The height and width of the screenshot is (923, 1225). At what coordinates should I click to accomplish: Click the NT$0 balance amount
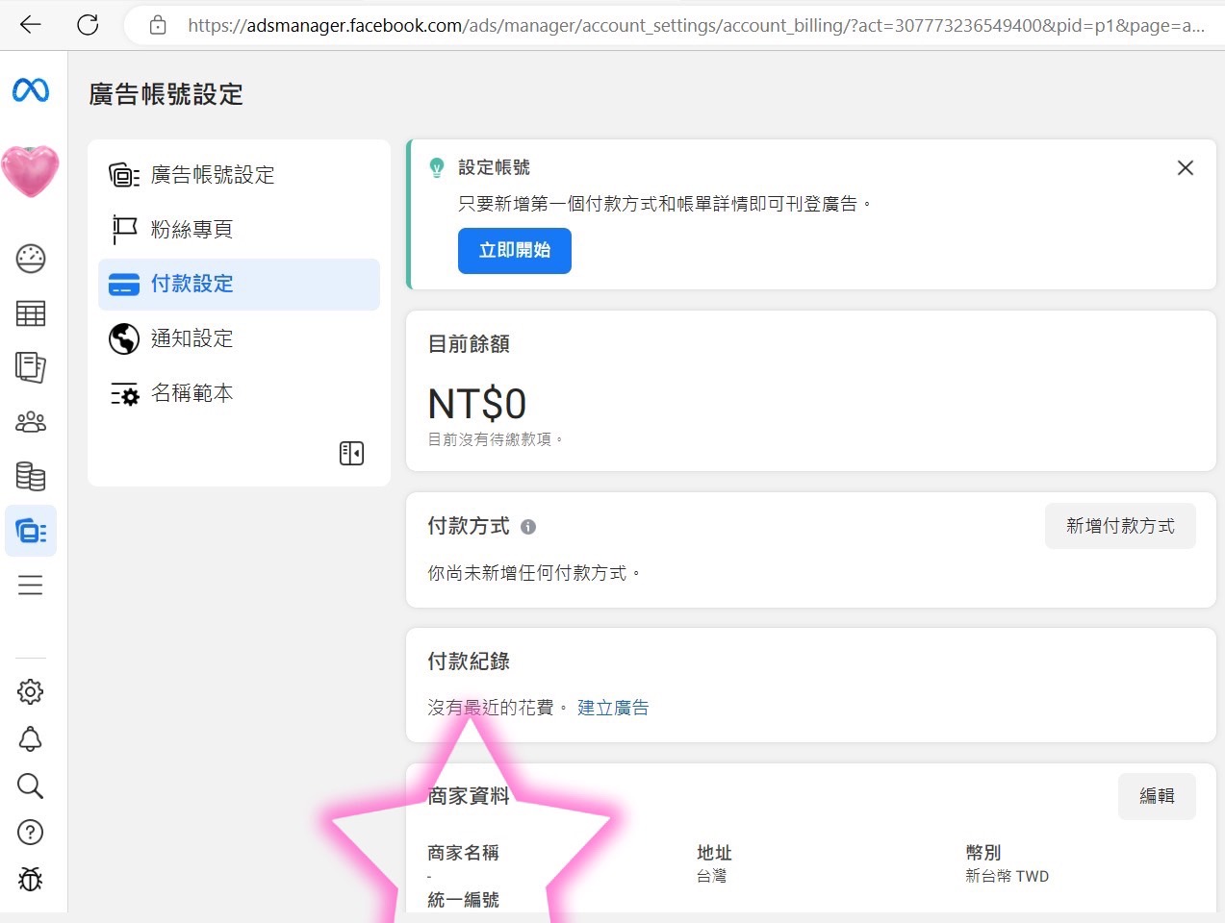[477, 404]
